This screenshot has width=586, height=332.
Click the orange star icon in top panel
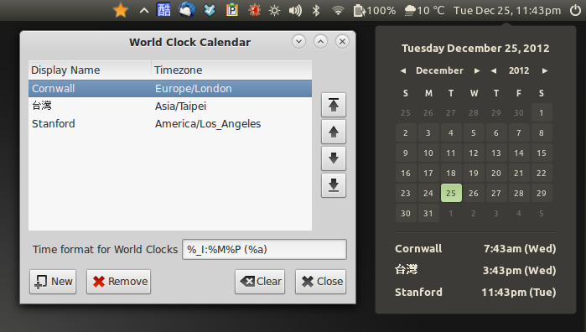(x=121, y=10)
